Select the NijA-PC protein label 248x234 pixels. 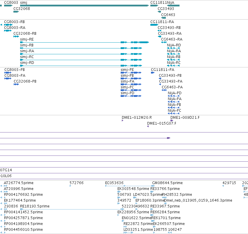tap(175, 111)
